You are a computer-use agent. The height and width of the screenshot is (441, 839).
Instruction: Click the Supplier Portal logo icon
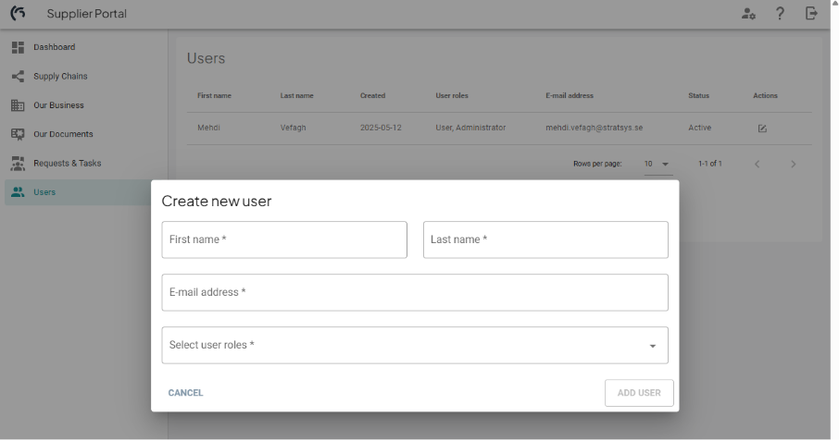point(18,14)
